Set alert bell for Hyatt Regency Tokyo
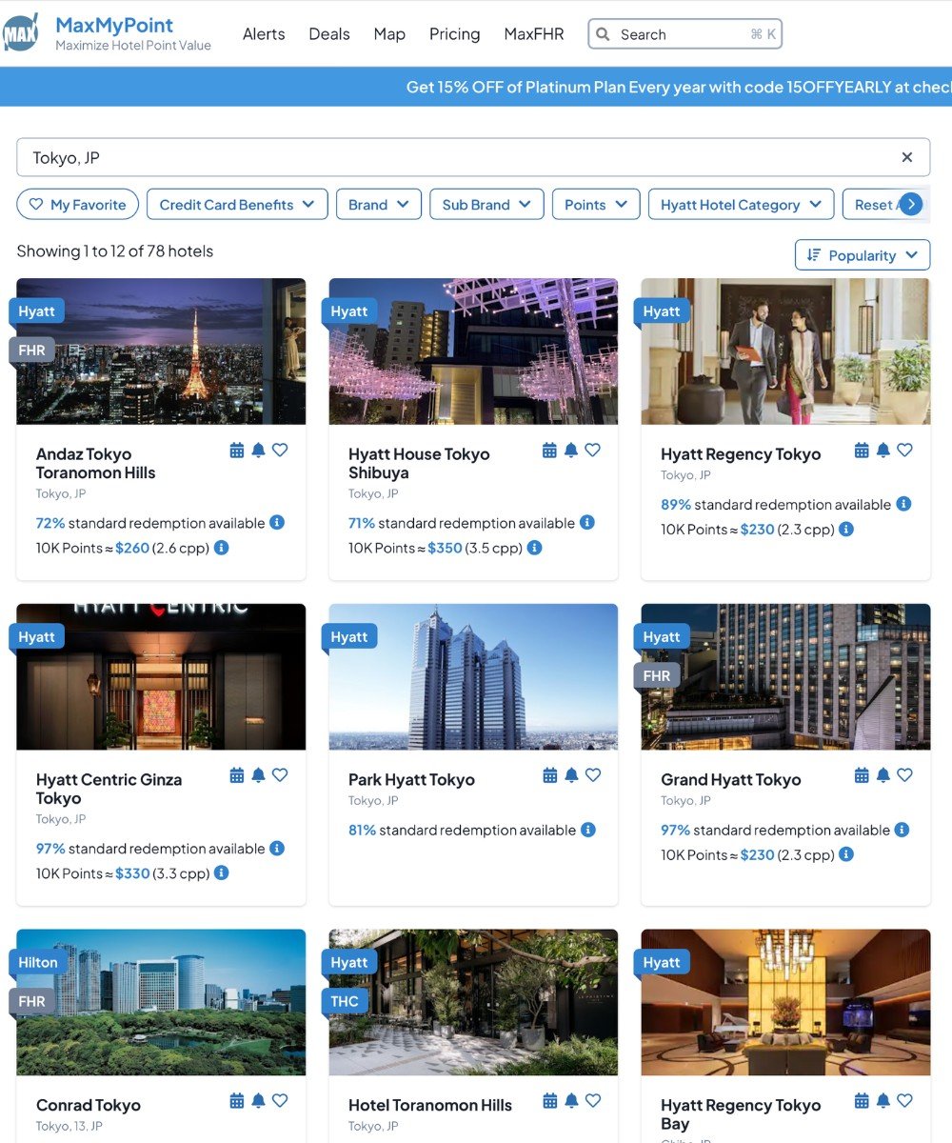The image size is (952, 1143). point(883,451)
